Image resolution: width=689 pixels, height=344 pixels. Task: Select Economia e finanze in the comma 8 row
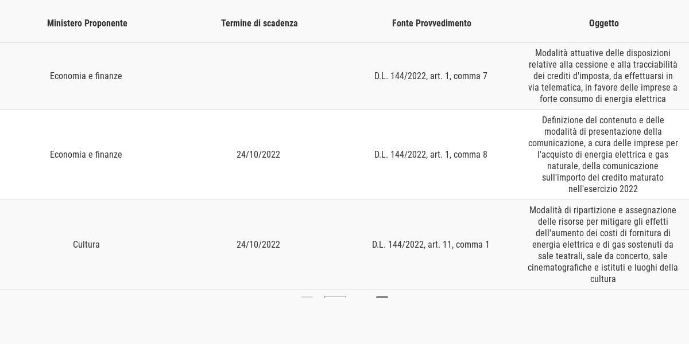(86, 155)
